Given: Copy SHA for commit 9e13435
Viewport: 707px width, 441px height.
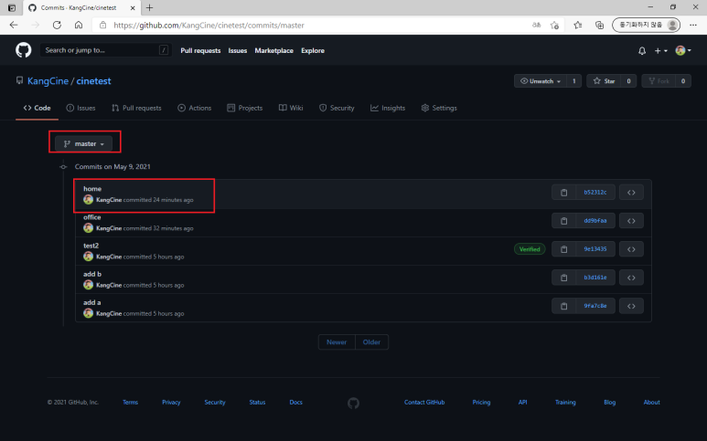Looking at the screenshot, I should tap(563, 249).
